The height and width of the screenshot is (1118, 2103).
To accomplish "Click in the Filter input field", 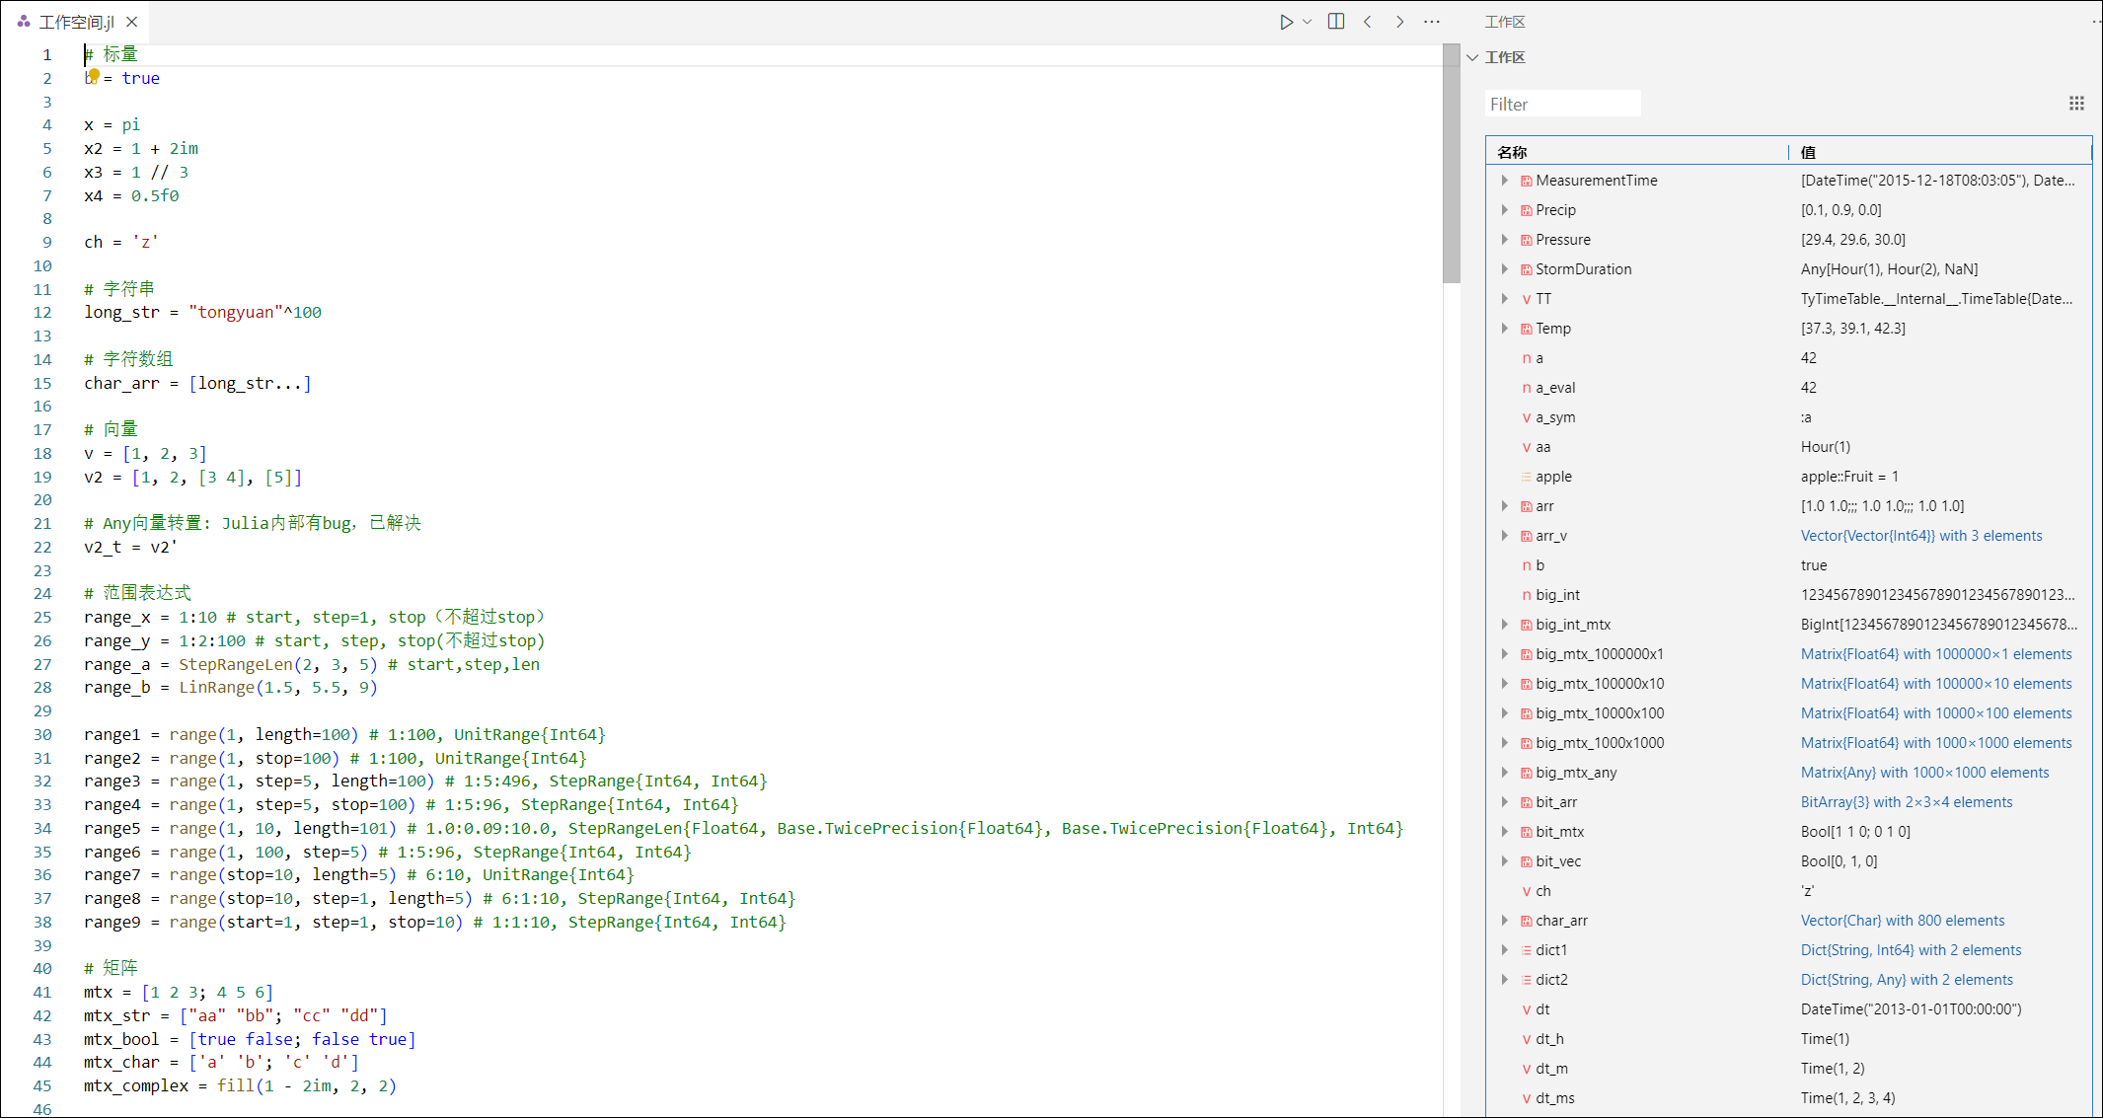I will 1562,104.
